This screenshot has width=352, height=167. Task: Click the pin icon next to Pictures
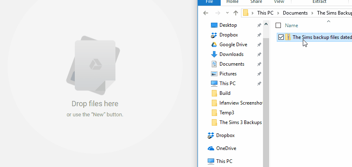(259, 74)
